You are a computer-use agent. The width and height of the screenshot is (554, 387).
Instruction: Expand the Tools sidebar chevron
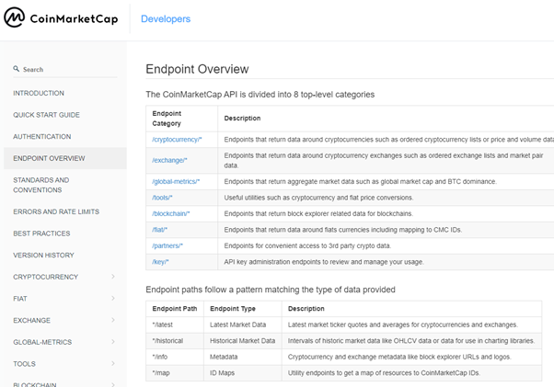click(x=113, y=363)
